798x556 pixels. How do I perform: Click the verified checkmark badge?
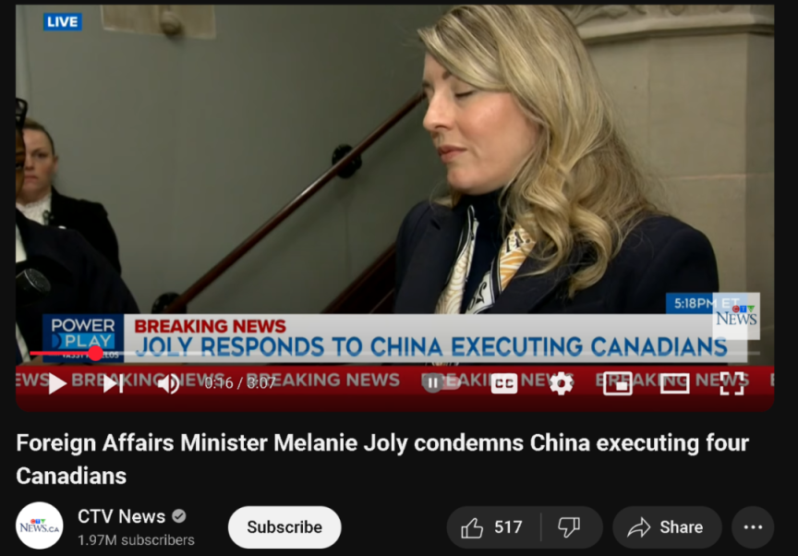click(x=178, y=516)
